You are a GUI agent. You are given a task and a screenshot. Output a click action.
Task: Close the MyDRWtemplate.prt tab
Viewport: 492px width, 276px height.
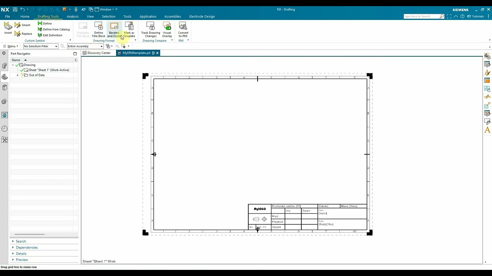pos(157,53)
